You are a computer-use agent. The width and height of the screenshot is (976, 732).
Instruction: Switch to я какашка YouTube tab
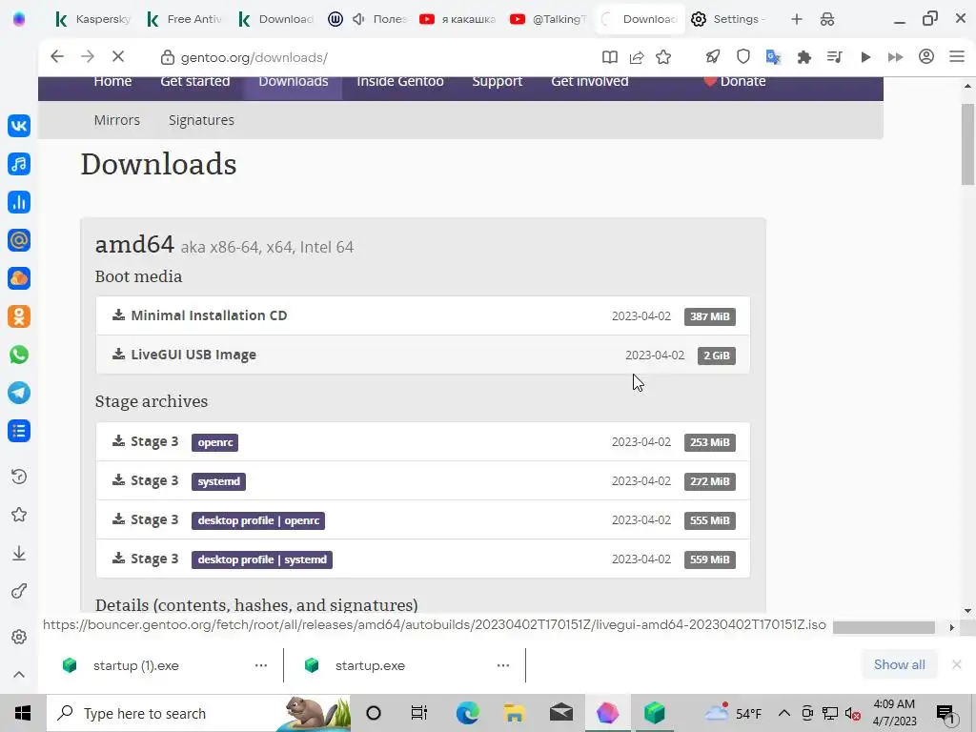pyautogui.click(x=457, y=19)
